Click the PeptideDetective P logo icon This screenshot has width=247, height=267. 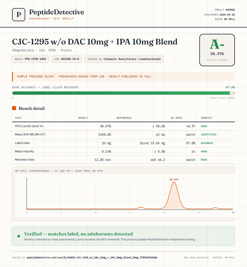pos(19,15)
